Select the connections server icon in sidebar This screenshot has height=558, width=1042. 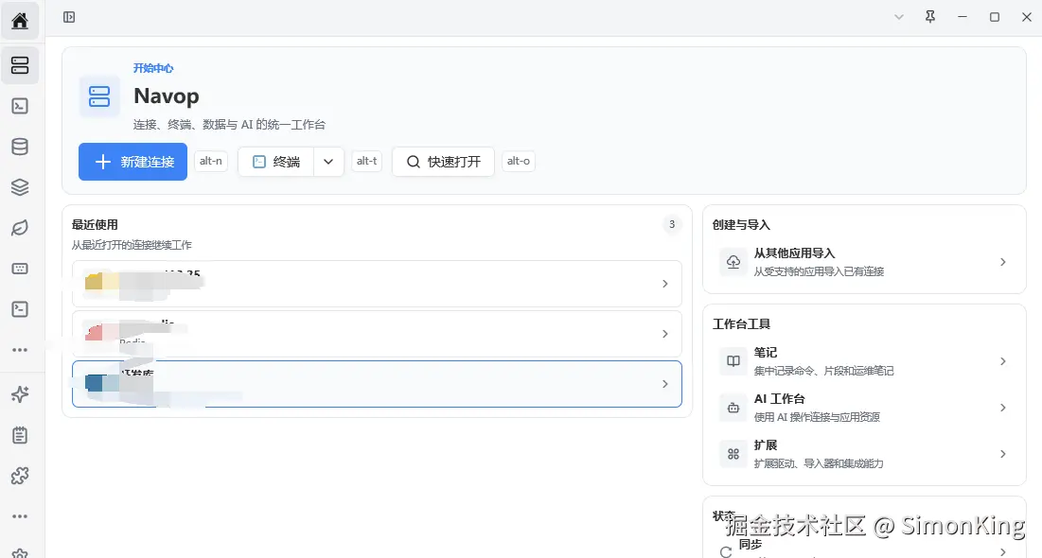coord(20,65)
